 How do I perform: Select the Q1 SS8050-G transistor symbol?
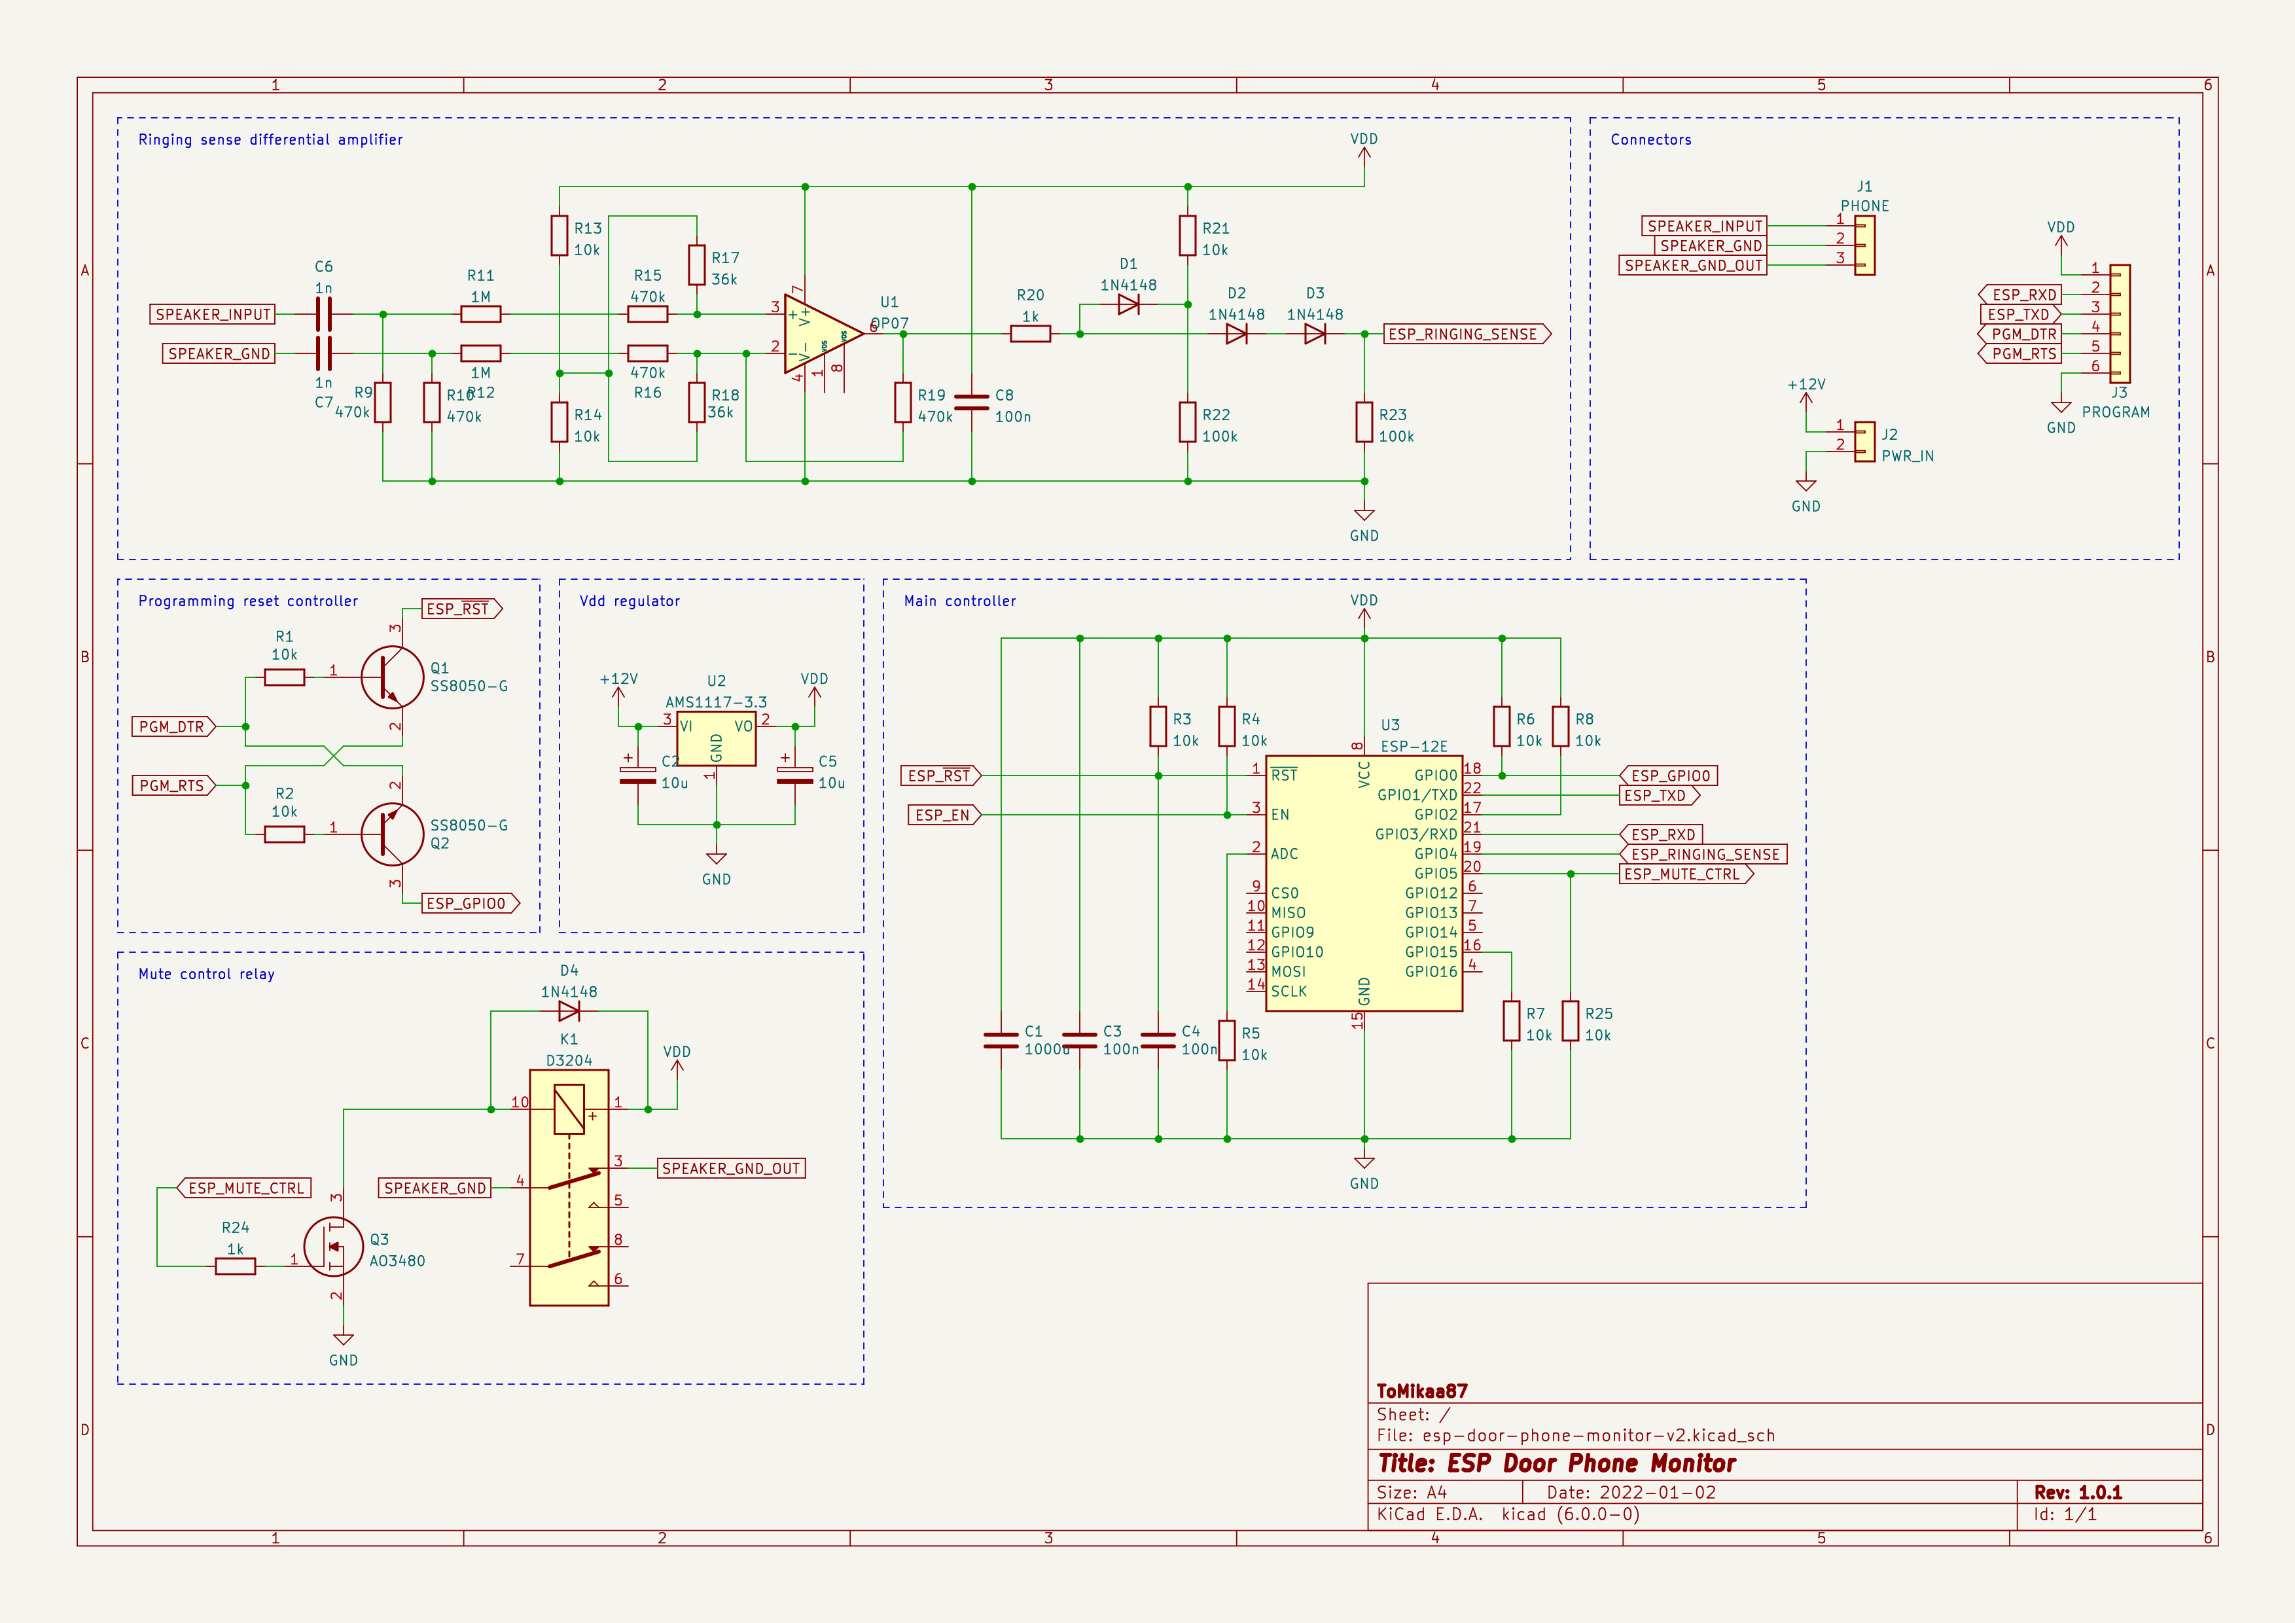click(392, 677)
